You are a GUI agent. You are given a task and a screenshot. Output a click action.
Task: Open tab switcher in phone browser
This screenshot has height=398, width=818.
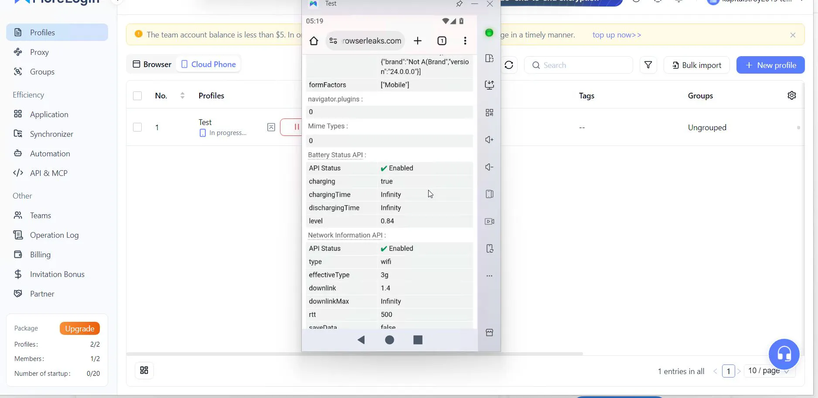[442, 41]
